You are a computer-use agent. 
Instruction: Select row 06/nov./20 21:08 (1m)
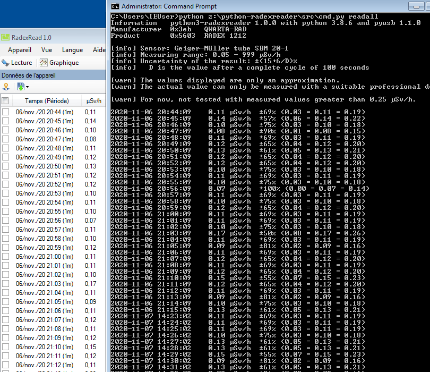(53, 328)
